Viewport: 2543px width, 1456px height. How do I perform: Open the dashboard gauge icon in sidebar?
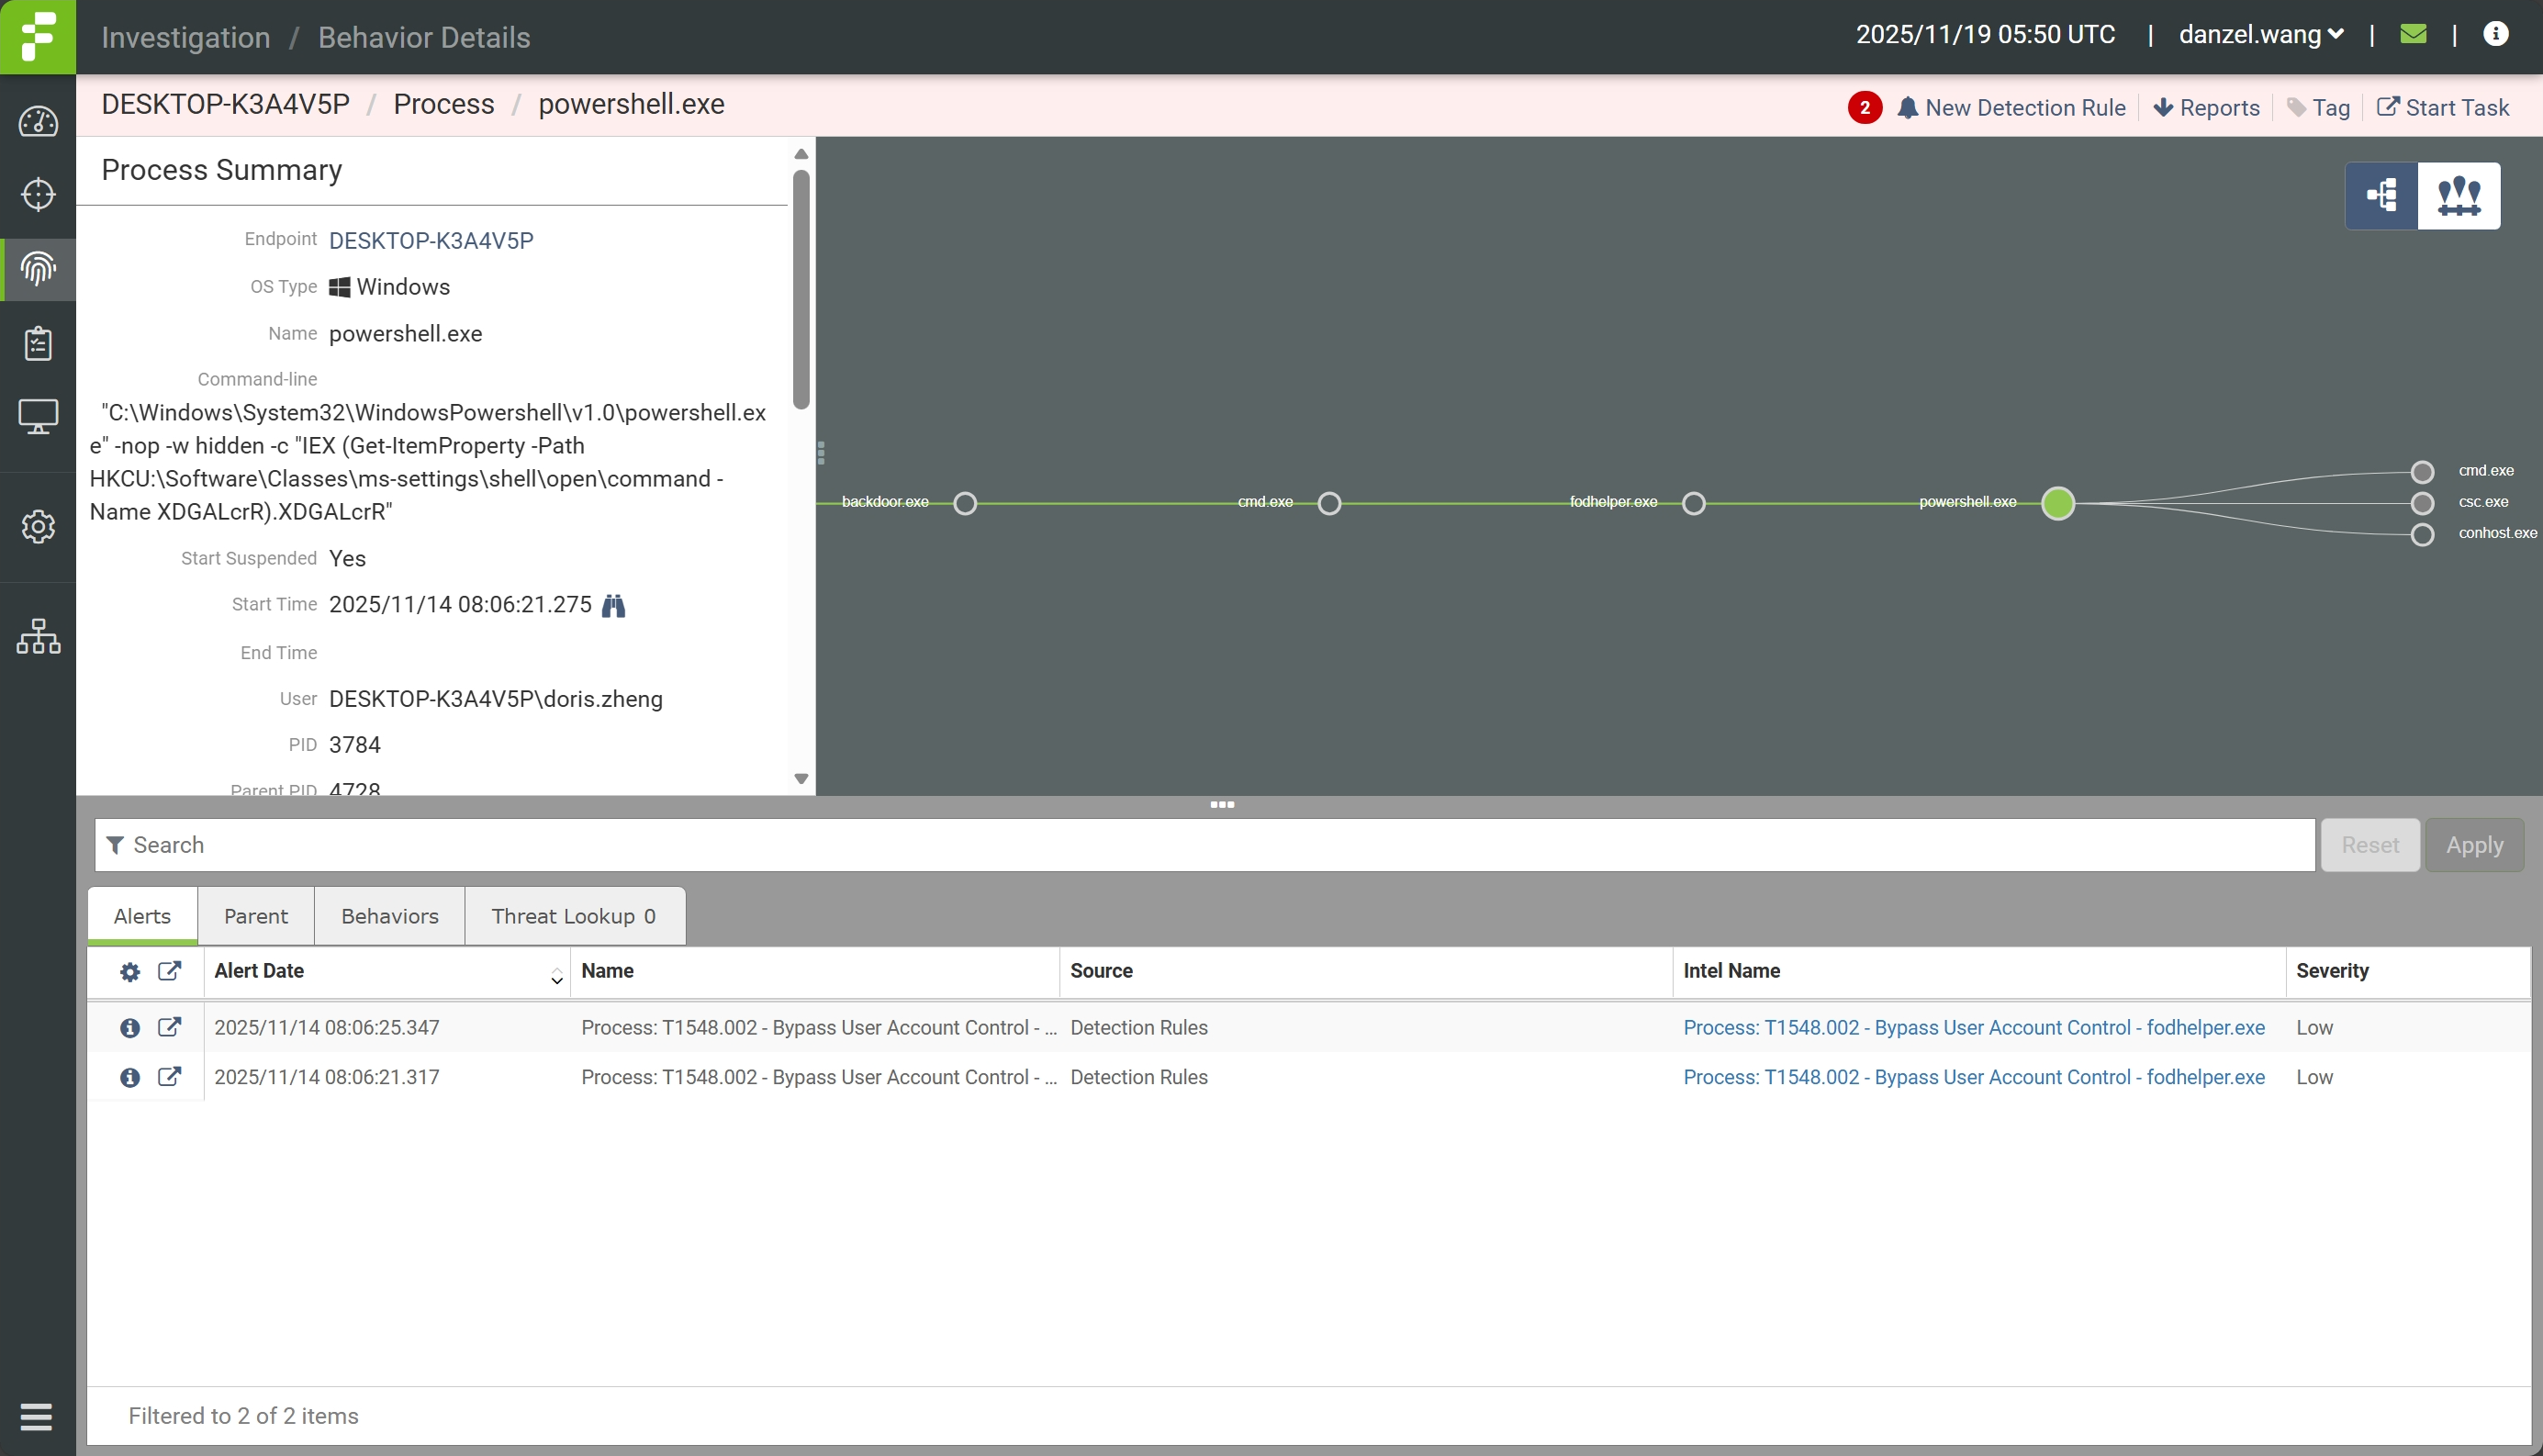[38, 122]
